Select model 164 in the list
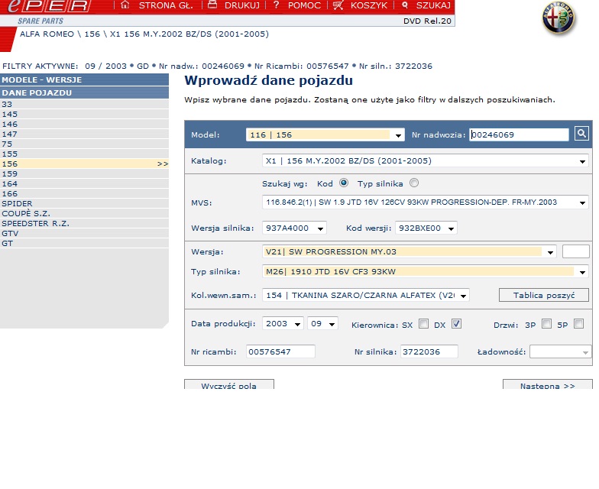This screenshot has height=489, width=599. [x=84, y=183]
